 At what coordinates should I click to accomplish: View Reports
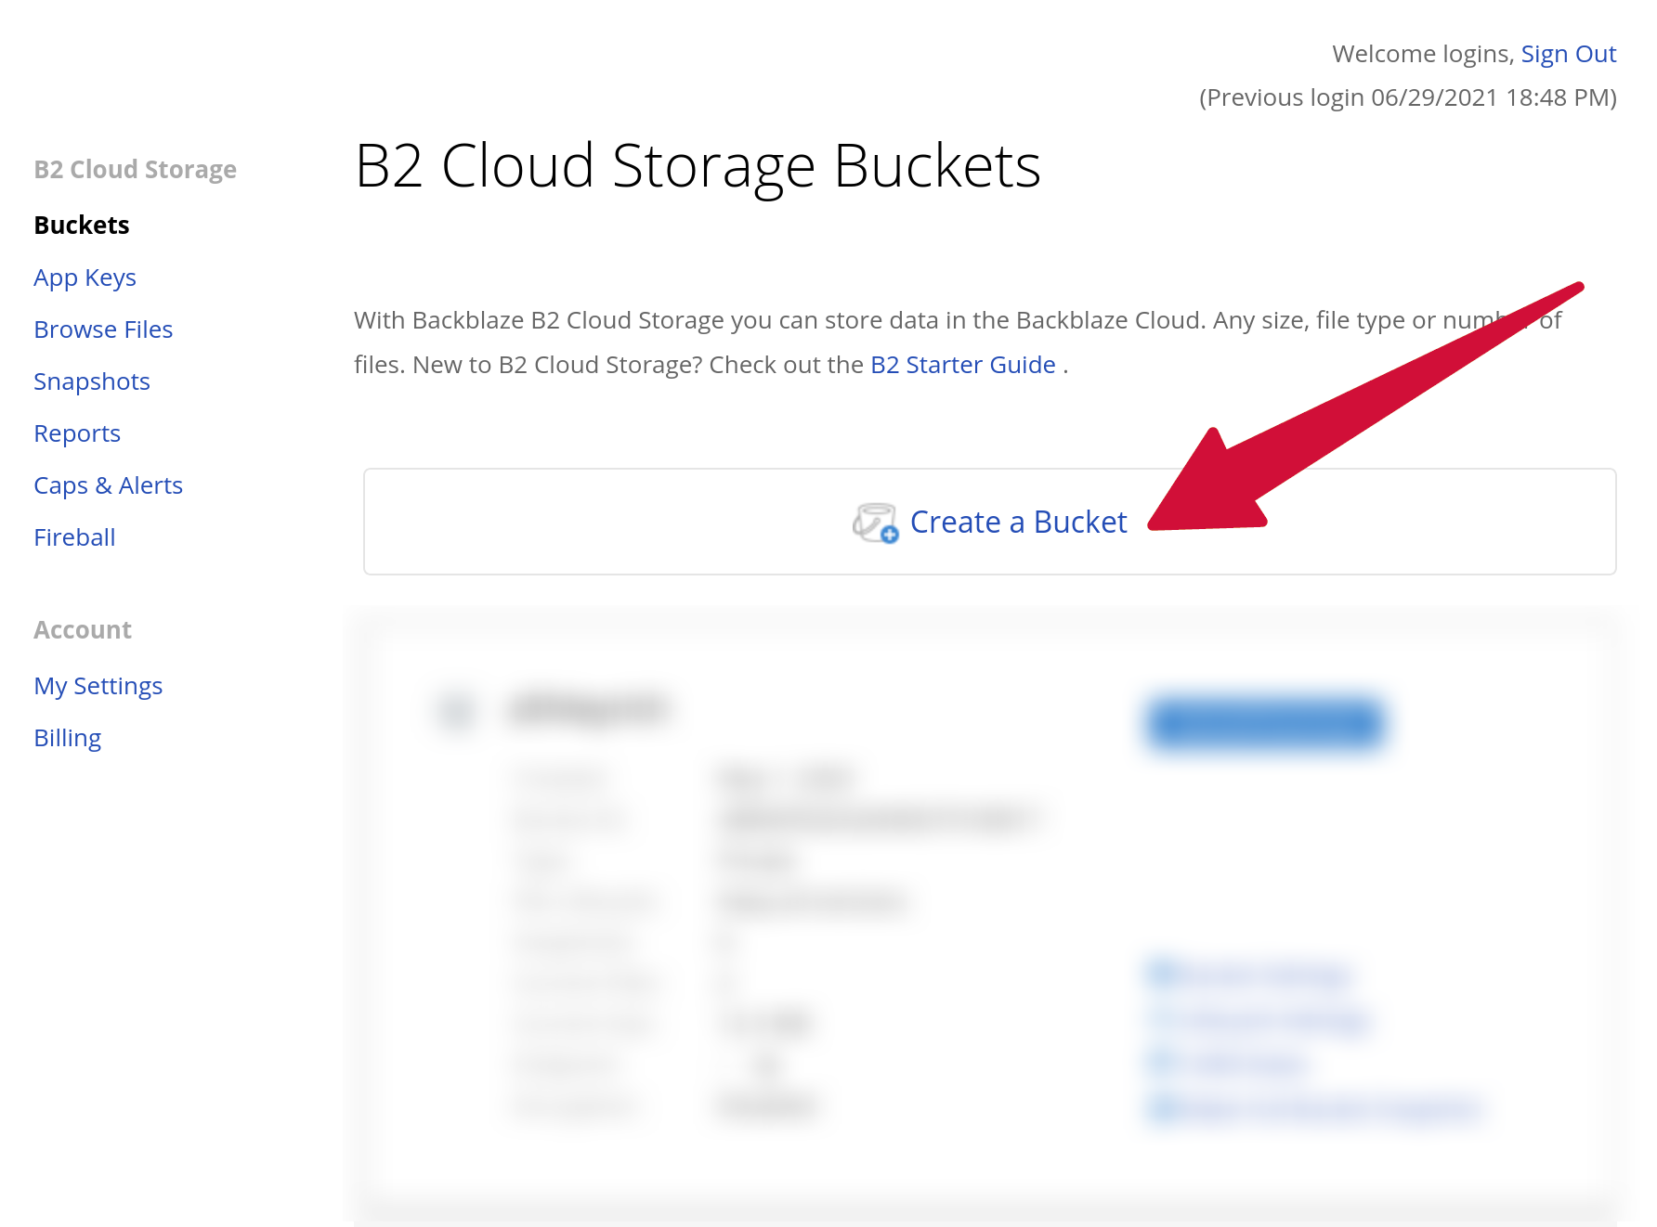[77, 433]
